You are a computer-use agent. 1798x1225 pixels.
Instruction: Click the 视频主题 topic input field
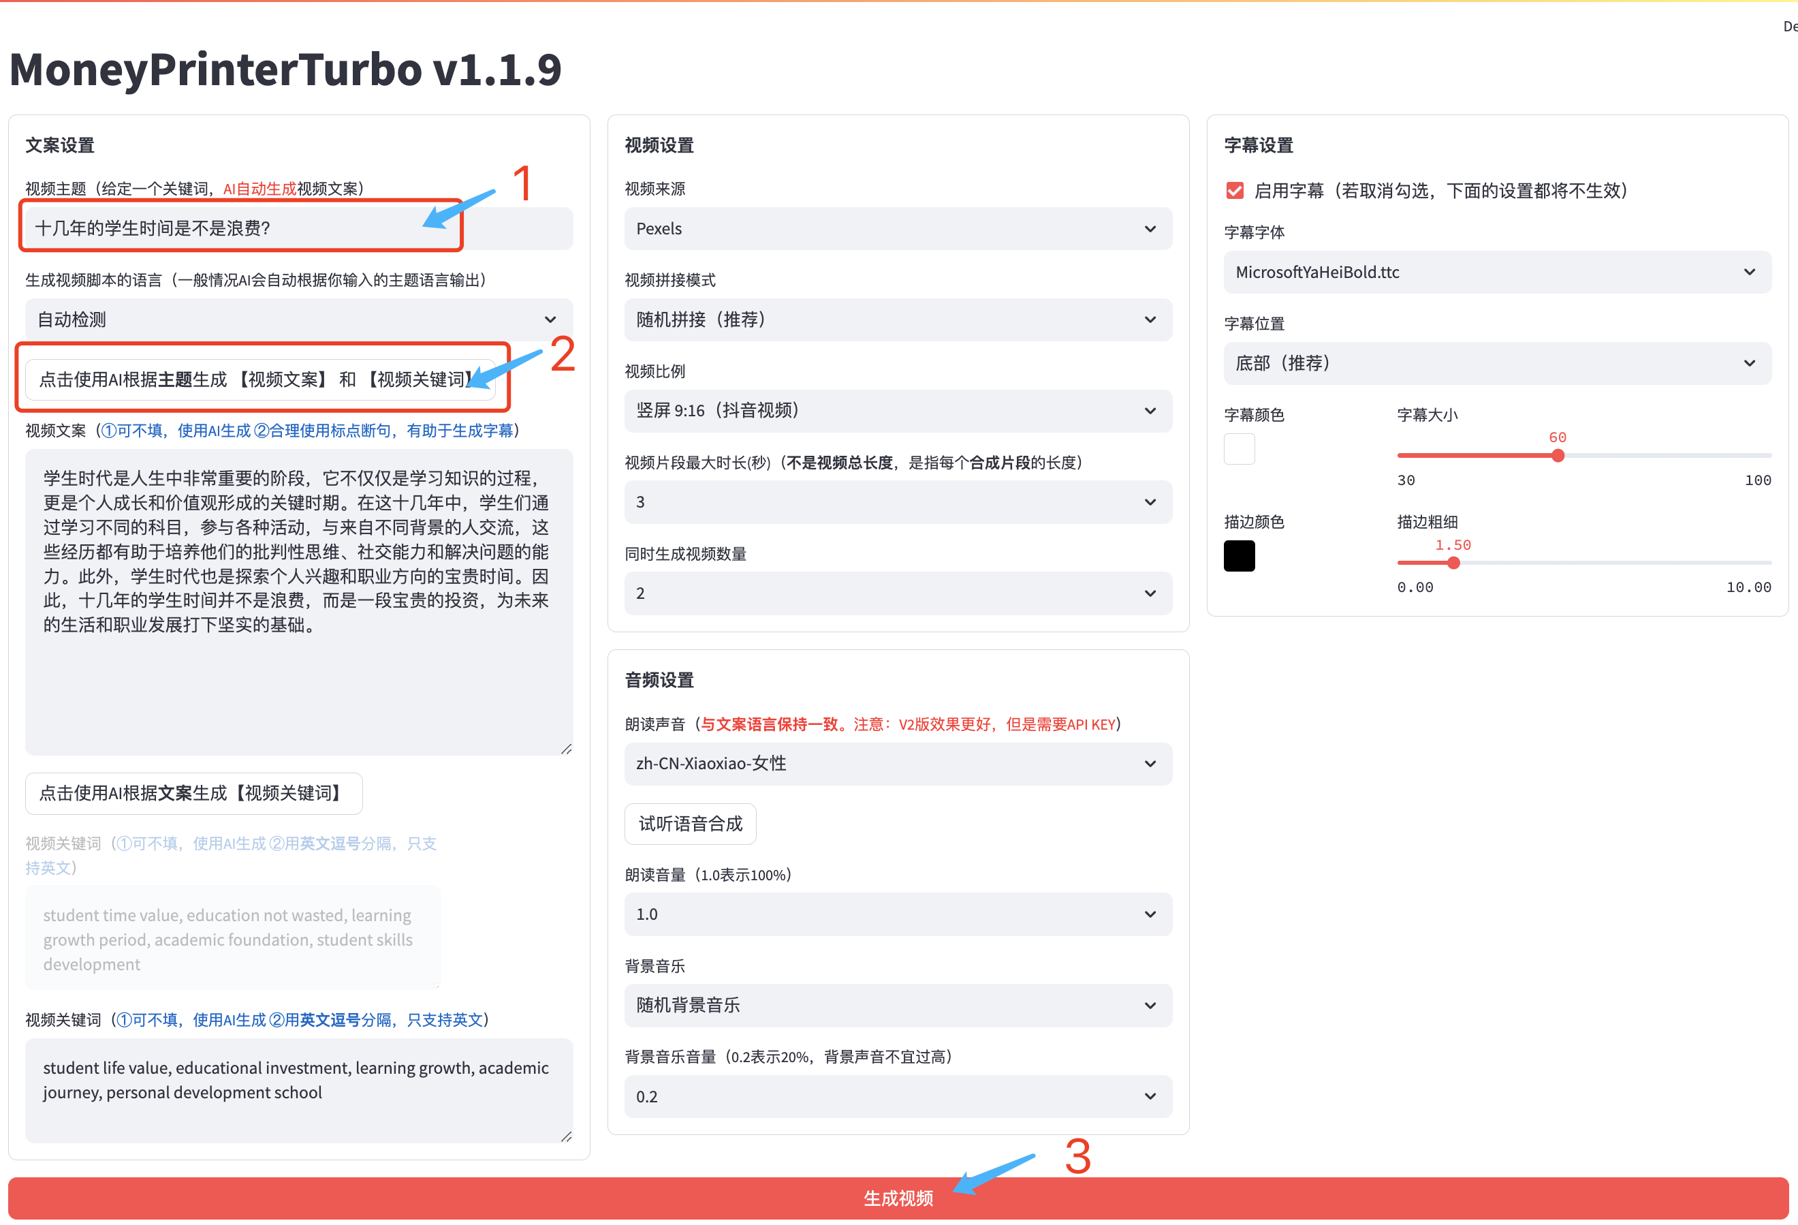point(232,229)
